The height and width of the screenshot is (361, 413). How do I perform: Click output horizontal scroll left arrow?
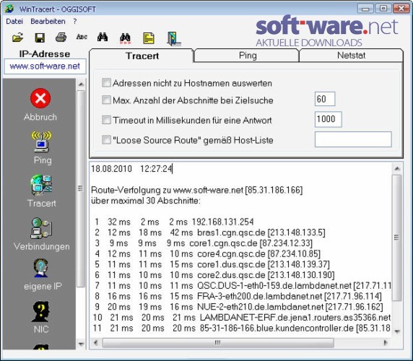pos(95,343)
